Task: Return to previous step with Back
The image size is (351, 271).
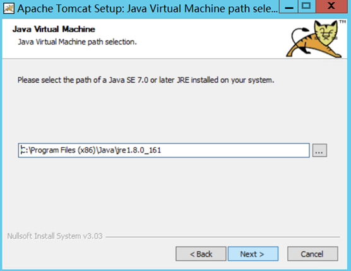Action: point(201,254)
